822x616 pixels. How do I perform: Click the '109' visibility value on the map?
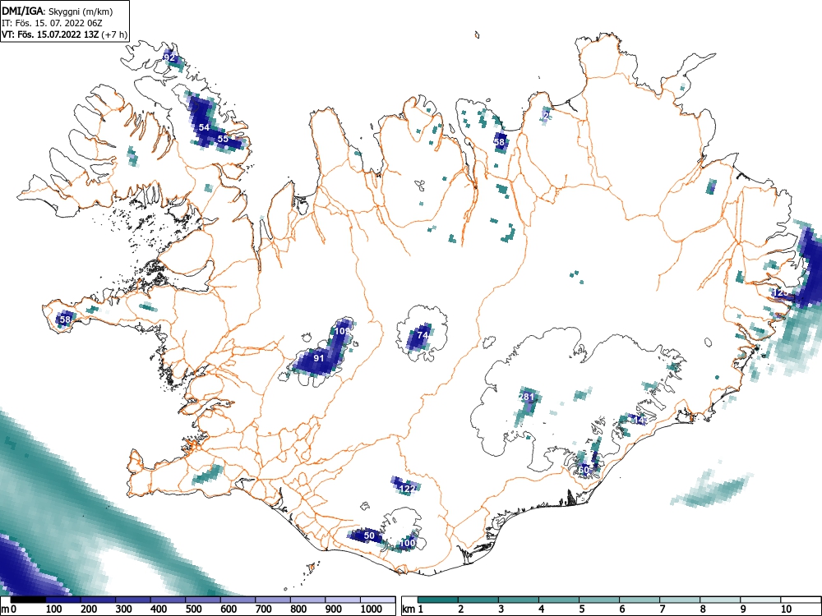342,331
